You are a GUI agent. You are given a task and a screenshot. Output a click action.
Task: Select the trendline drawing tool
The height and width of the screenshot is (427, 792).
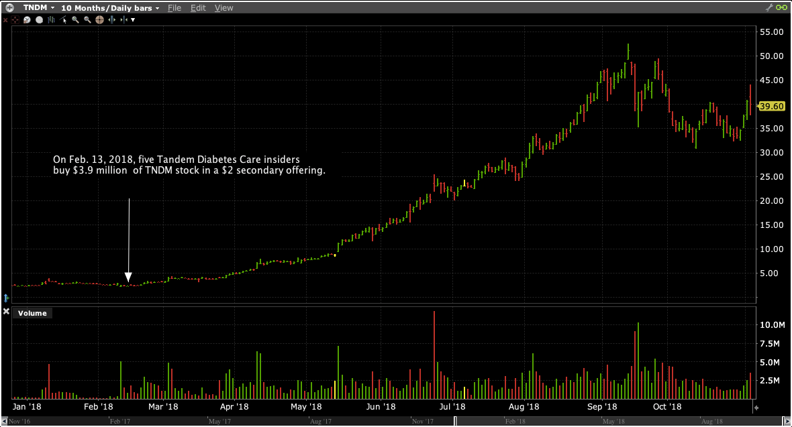64,20
